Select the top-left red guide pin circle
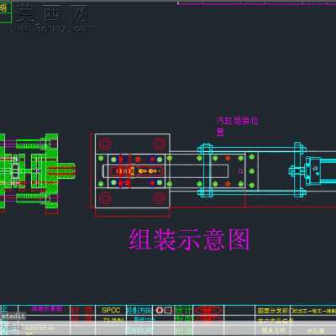The width and height of the screenshot is (336, 336). 105,144
